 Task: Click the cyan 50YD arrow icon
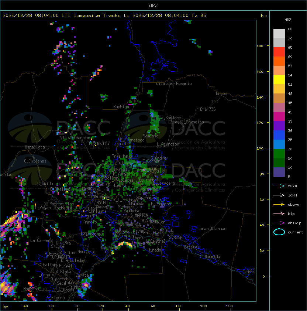[x=279, y=186]
